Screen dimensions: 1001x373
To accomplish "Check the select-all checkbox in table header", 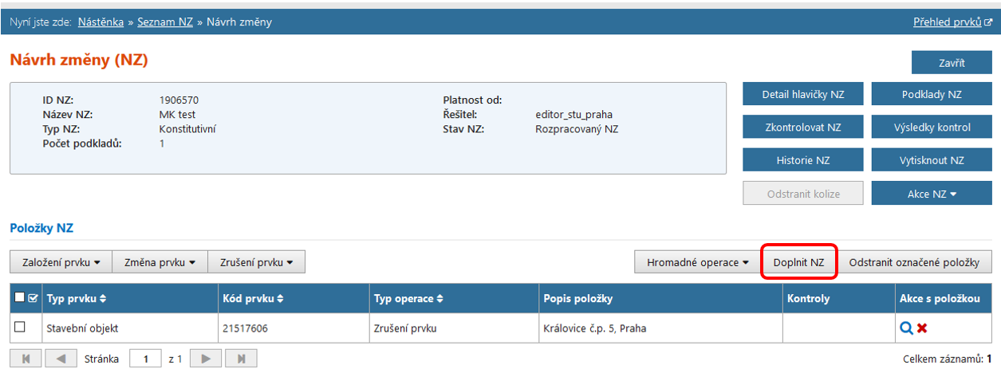I will pyautogui.click(x=20, y=299).
